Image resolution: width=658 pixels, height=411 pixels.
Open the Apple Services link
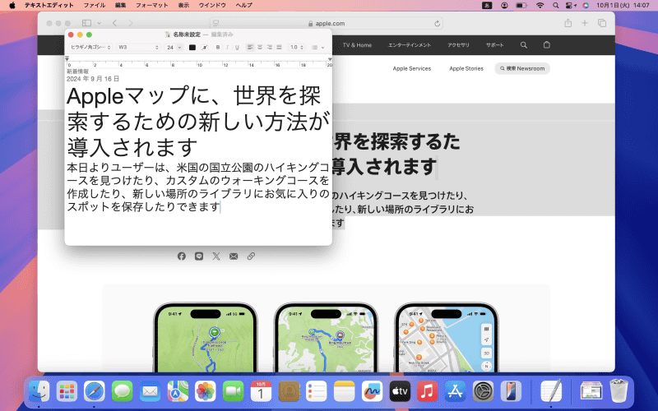412,68
